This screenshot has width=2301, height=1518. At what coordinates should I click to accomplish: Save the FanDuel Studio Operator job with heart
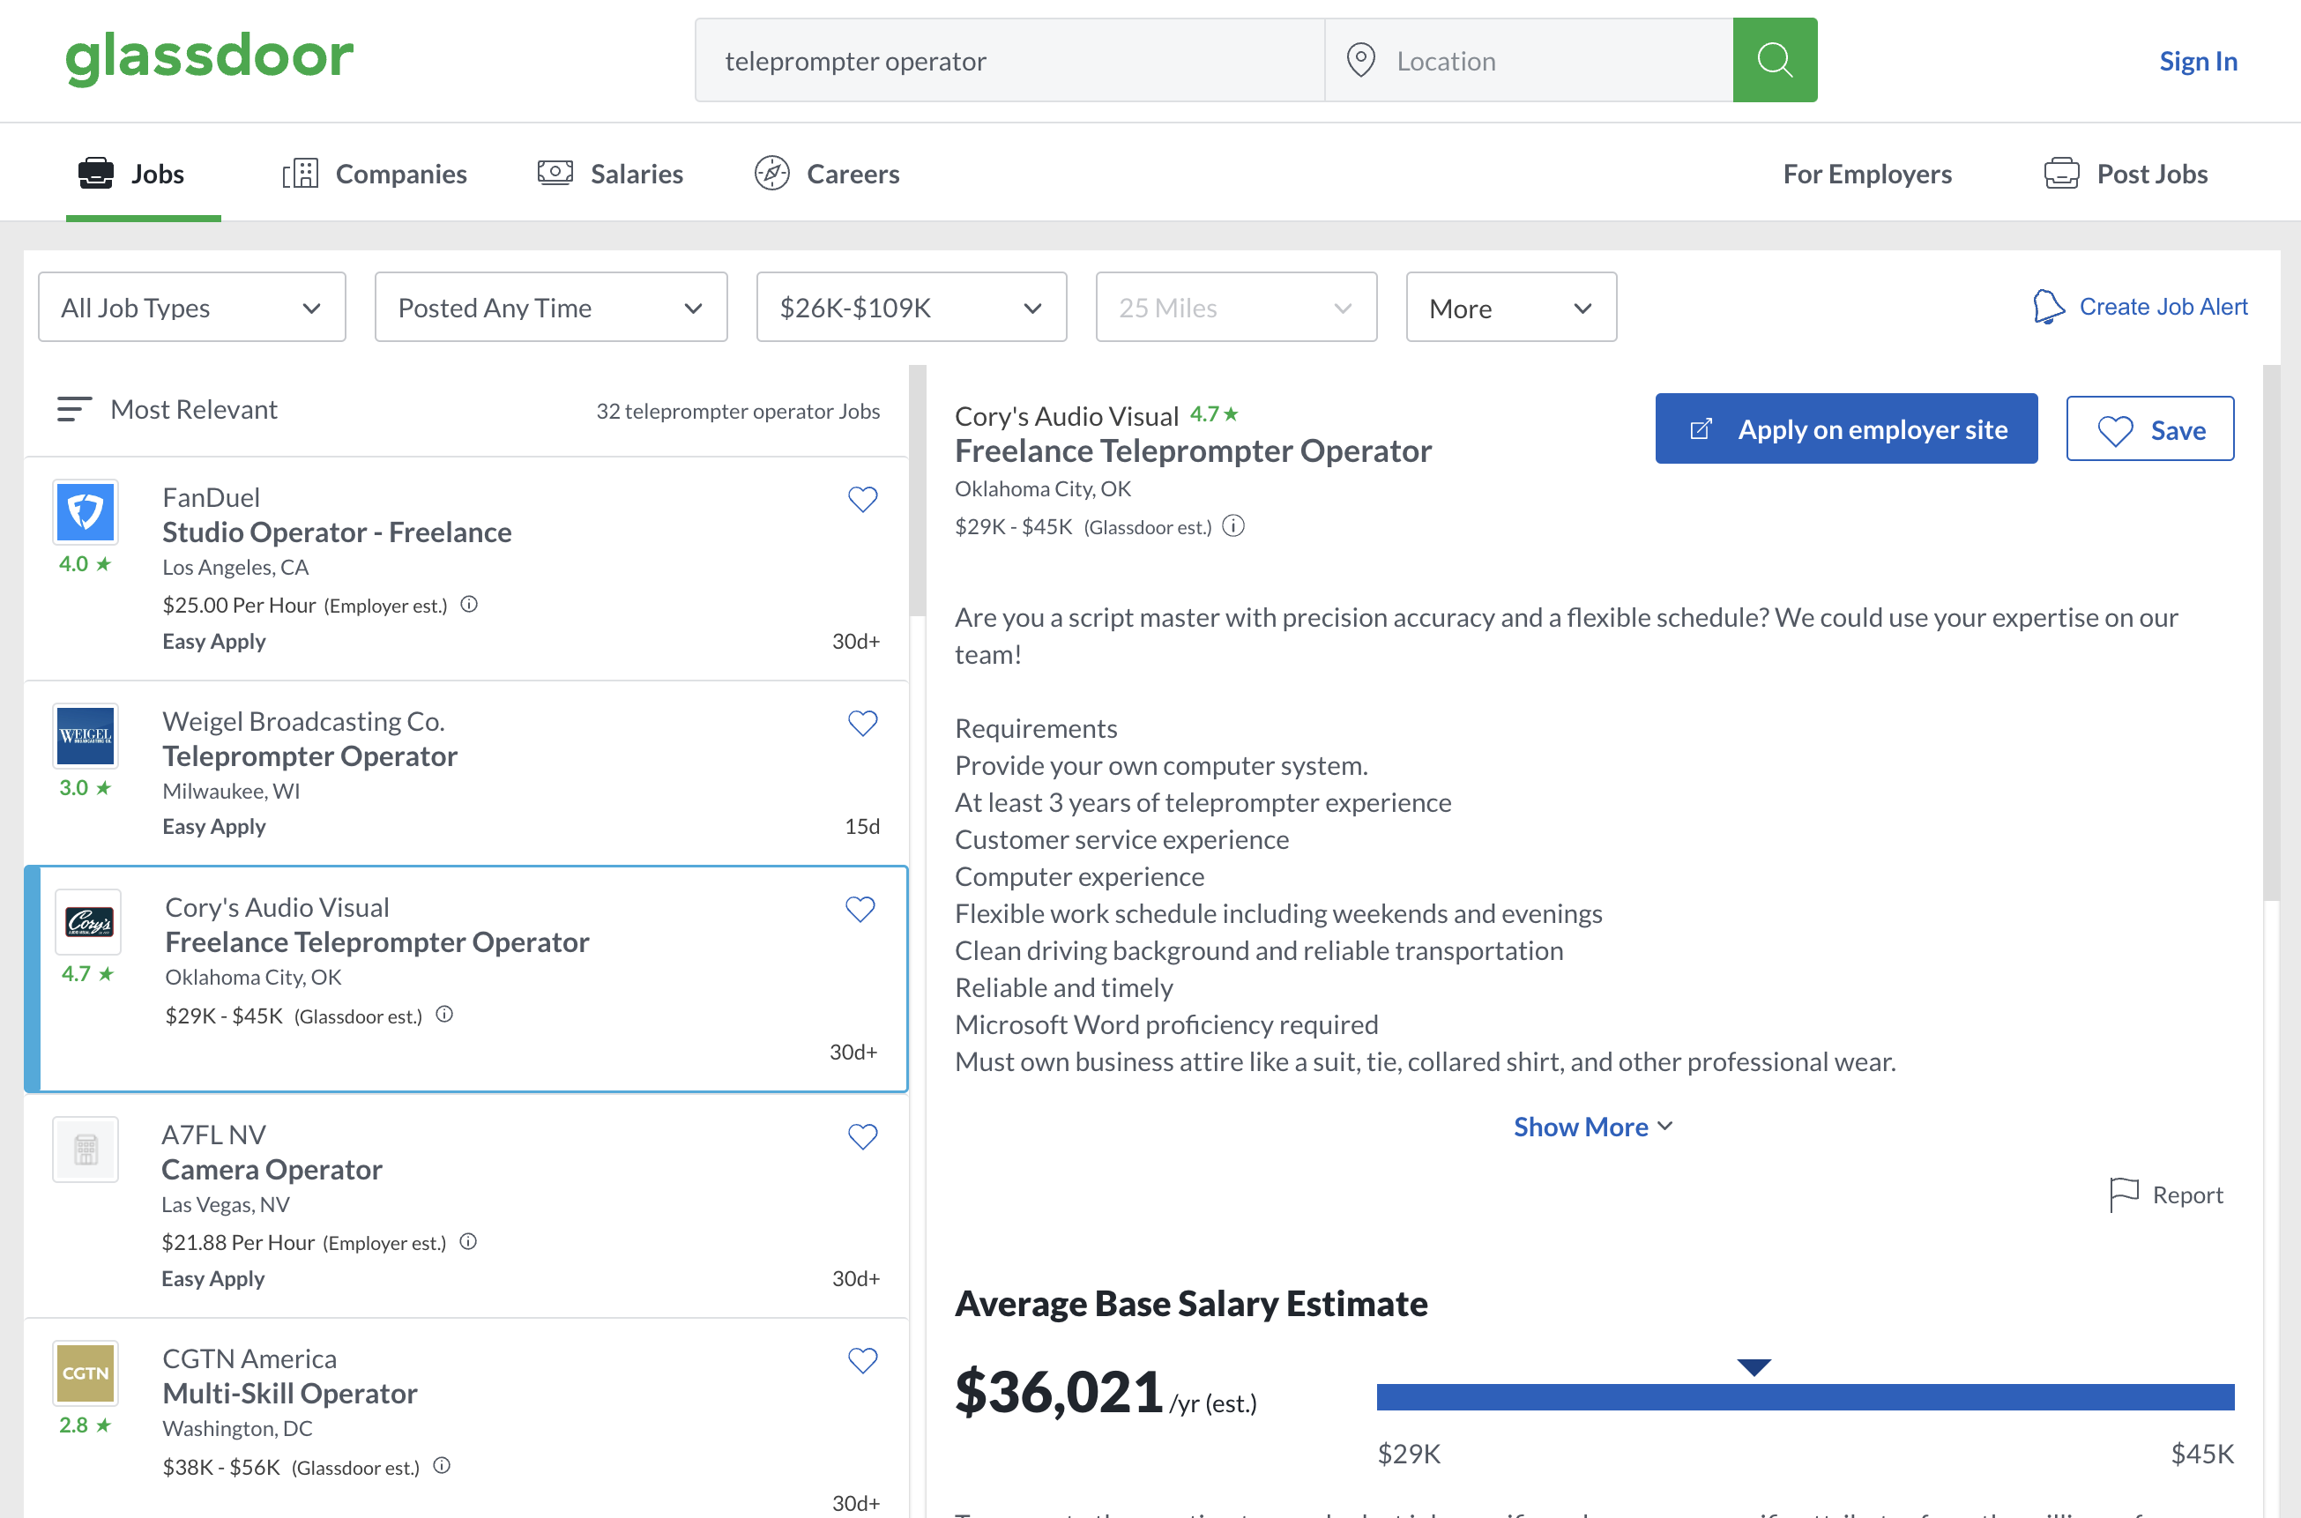(862, 500)
